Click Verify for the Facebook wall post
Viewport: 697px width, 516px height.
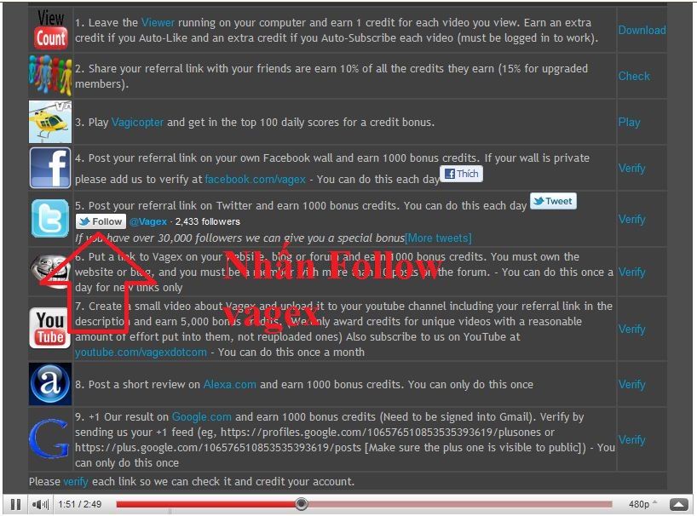click(631, 169)
